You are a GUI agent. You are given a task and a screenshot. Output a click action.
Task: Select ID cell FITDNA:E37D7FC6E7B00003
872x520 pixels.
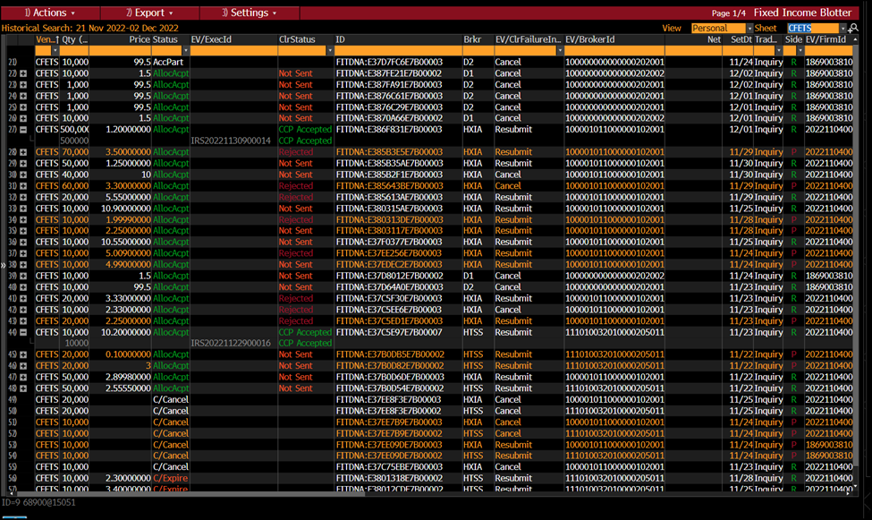point(389,63)
